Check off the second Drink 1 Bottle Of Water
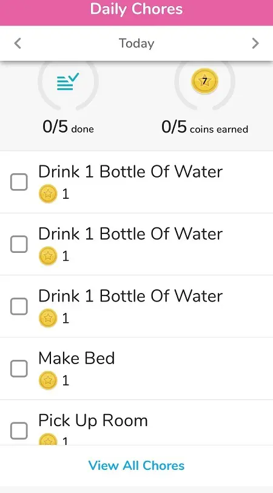Image resolution: width=273 pixels, height=493 pixels. coord(19,244)
